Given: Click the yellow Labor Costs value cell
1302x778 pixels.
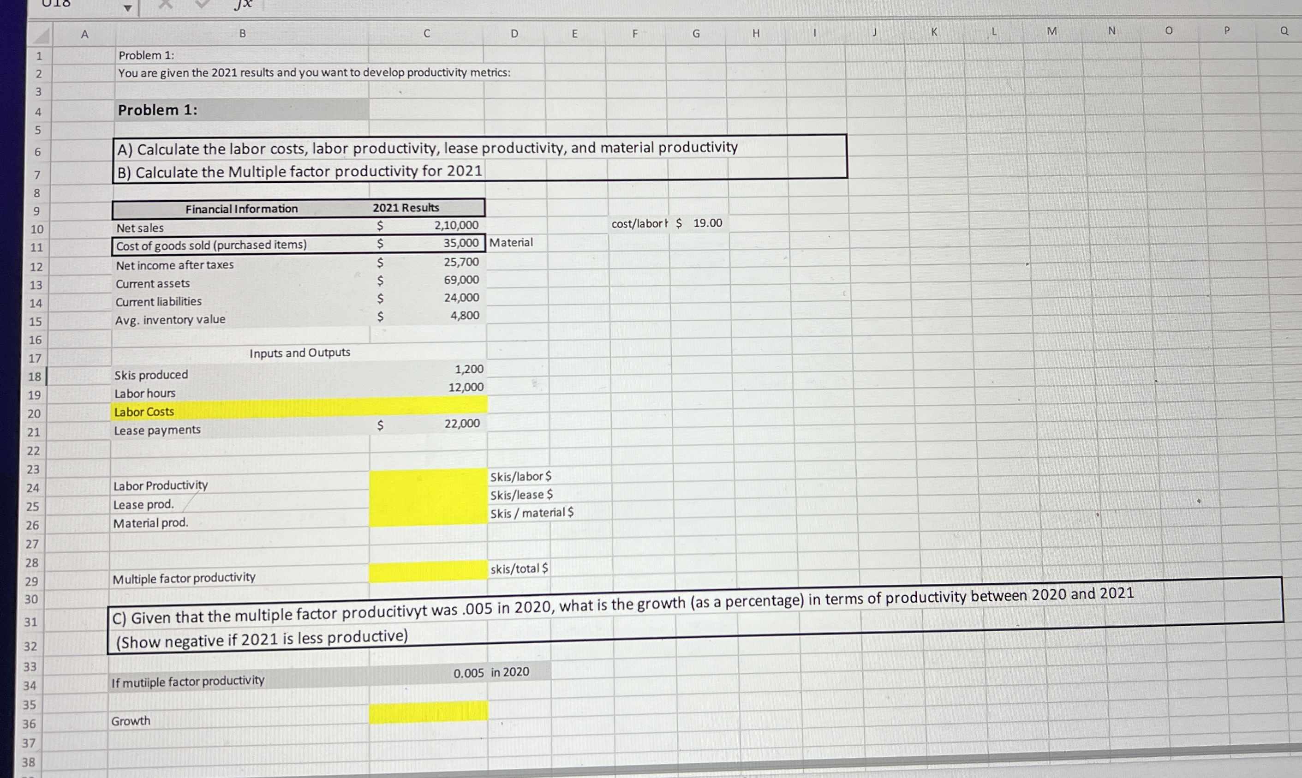Looking at the screenshot, I should coord(428,406).
